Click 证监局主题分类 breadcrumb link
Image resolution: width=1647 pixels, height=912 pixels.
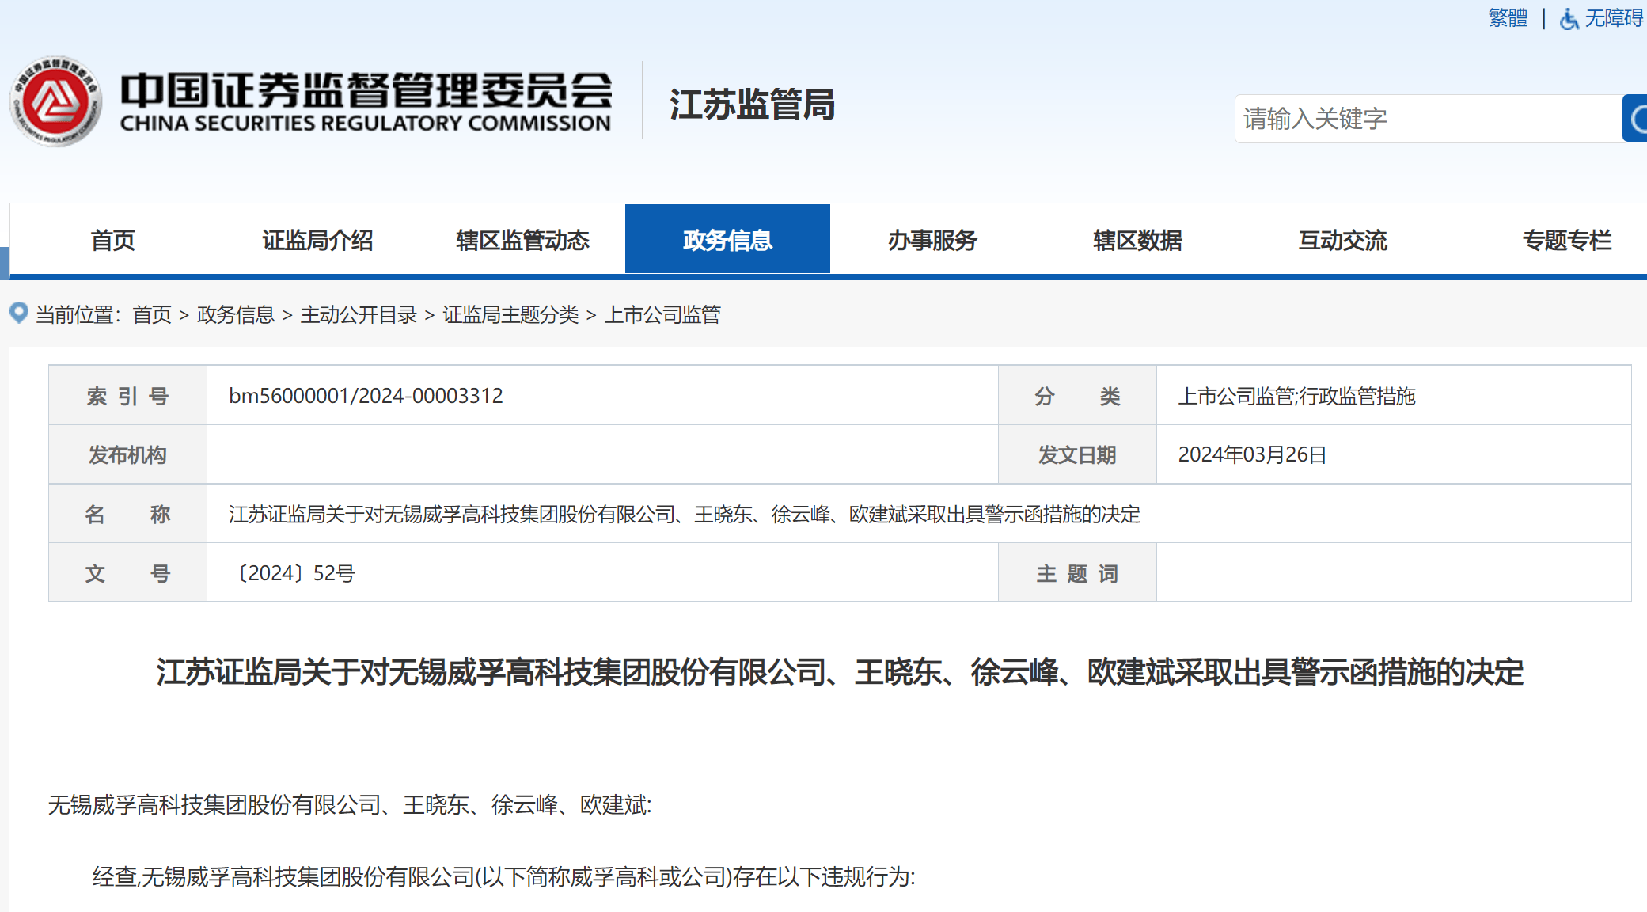tap(510, 315)
